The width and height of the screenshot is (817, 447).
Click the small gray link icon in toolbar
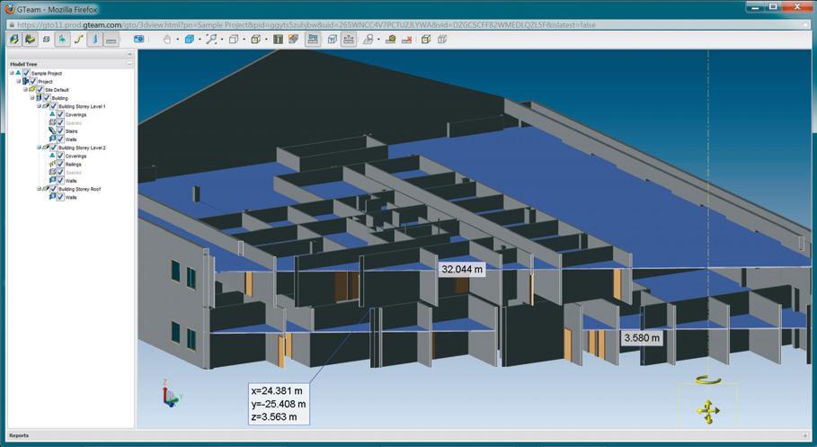(47, 39)
